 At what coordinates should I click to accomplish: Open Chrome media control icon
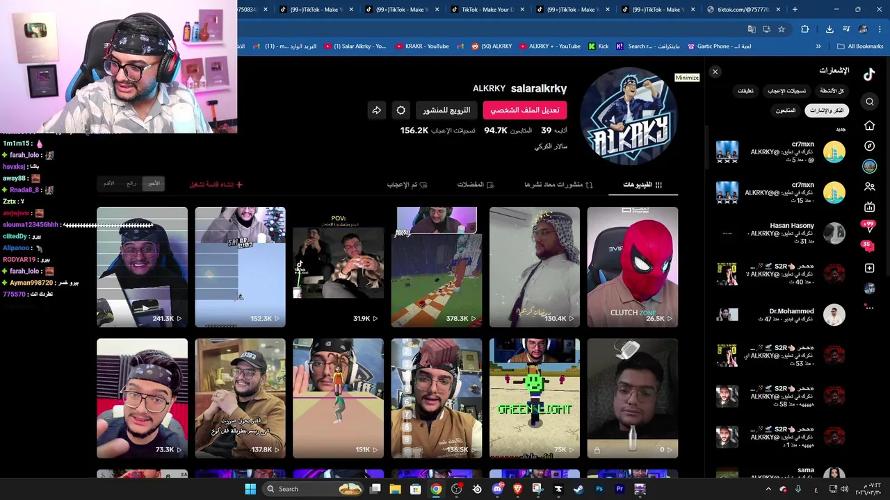coord(846,29)
